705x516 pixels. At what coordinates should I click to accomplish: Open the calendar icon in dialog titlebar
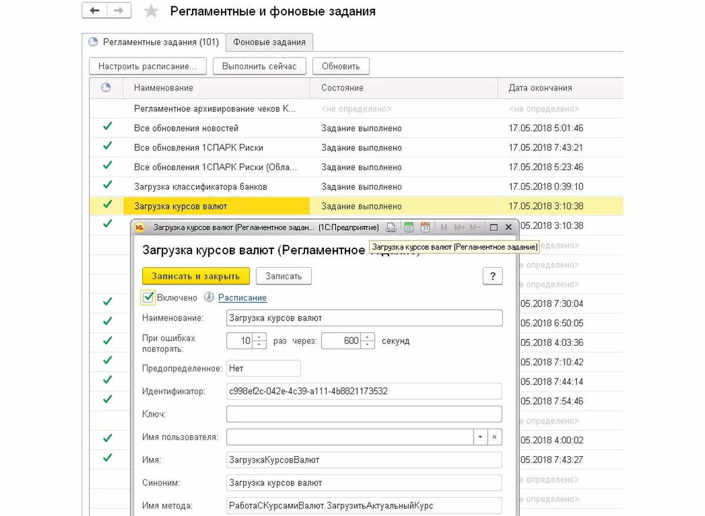(425, 227)
